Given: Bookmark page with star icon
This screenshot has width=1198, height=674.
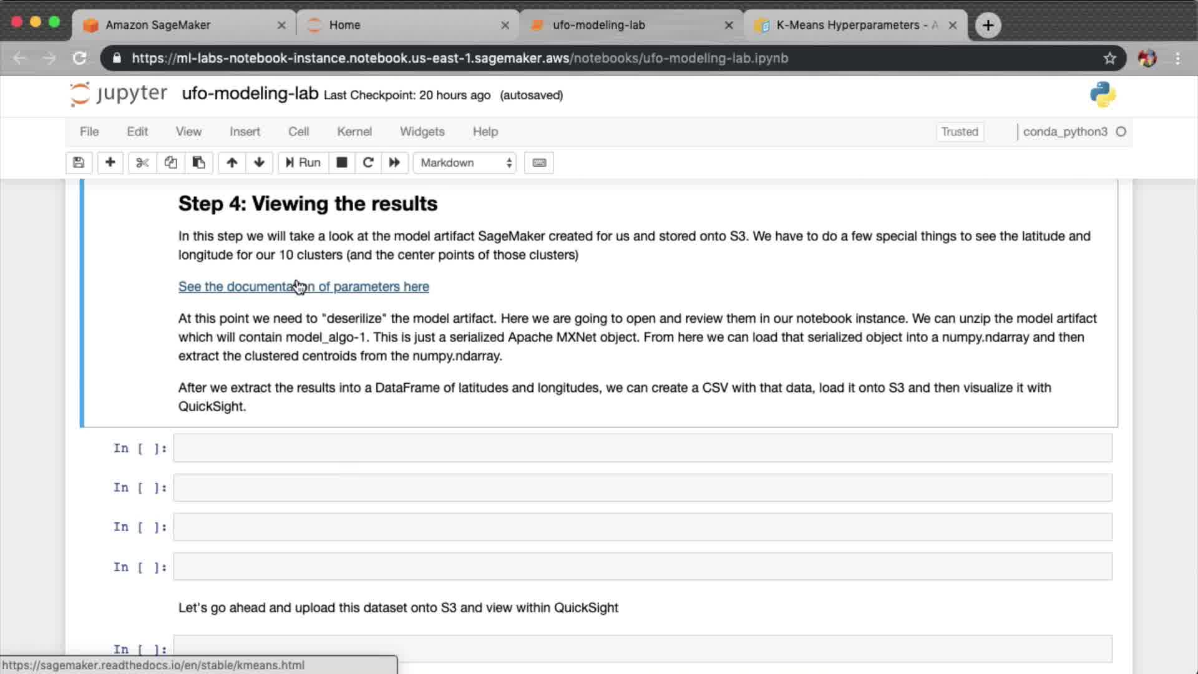Looking at the screenshot, I should (1109, 58).
